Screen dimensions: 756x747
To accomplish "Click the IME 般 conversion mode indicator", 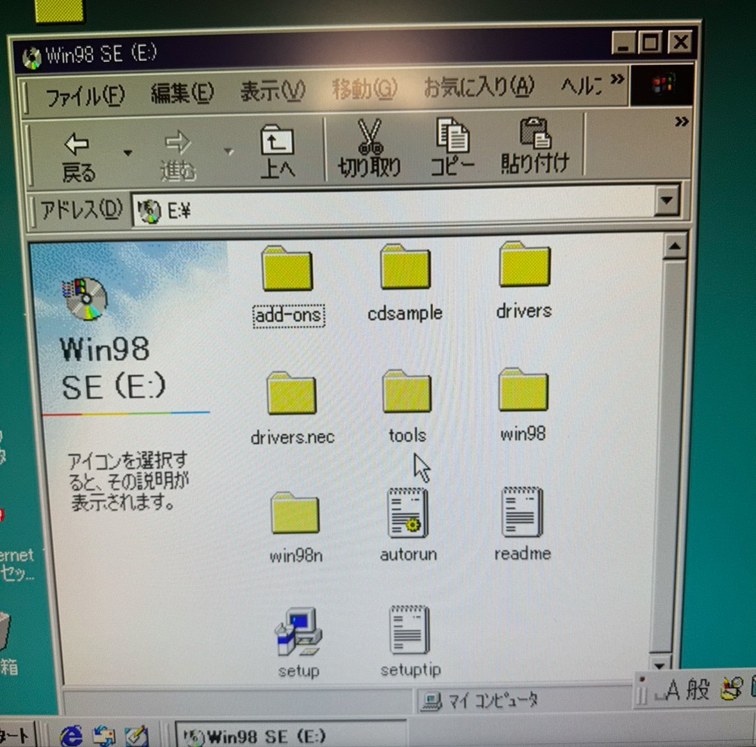I will click(x=698, y=689).
